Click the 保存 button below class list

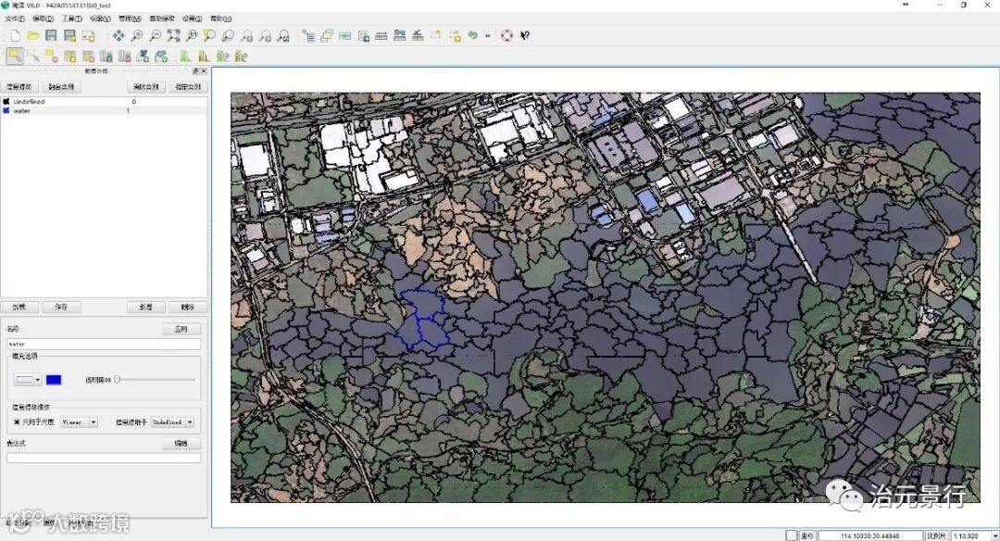click(x=61, y=307)
